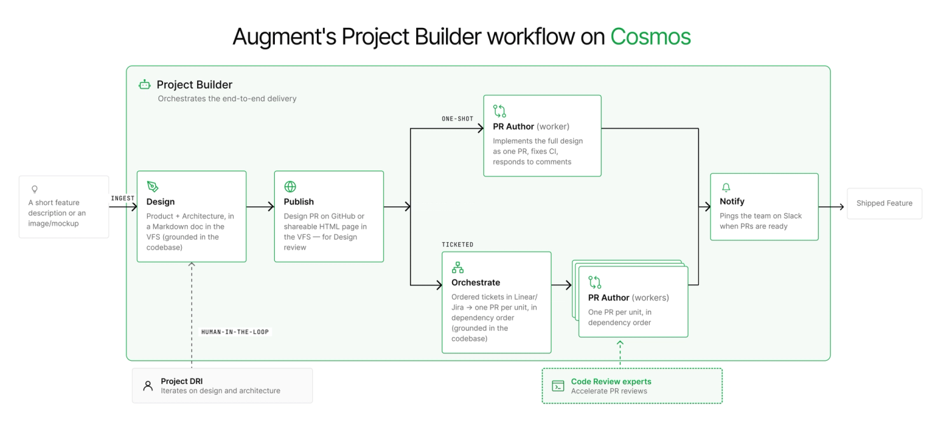The height and width of the screenshot is (432, 932).
Task: Click the person icon beside Project DRI
Action: point(148,386)
